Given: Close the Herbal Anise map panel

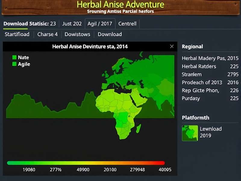Looking at the screenshot, I should [172, 46].
